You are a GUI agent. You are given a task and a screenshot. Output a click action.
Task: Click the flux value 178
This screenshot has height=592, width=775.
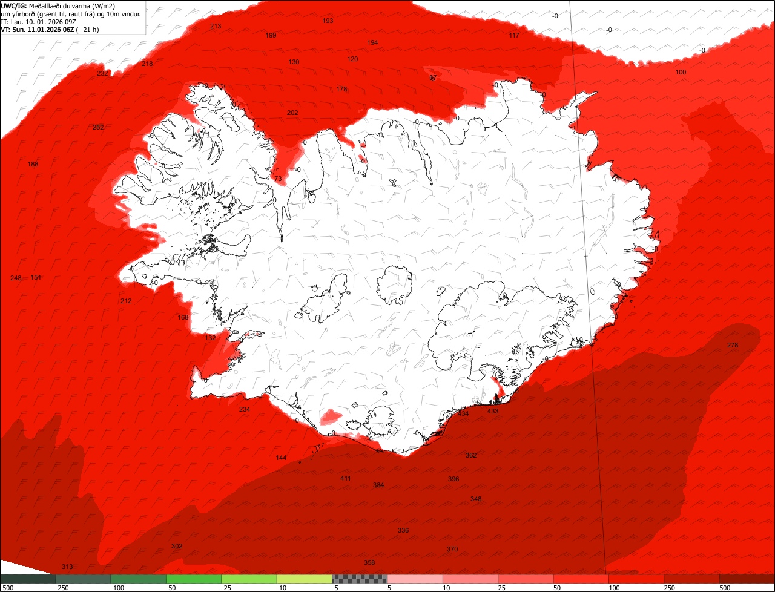(x=341, y=90)
